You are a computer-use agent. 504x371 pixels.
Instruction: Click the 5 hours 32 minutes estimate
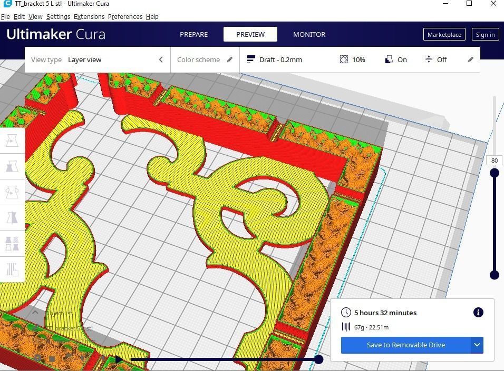[x=385, y=313]
